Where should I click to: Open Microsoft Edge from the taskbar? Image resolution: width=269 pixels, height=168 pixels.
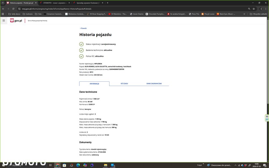point(78,165)
